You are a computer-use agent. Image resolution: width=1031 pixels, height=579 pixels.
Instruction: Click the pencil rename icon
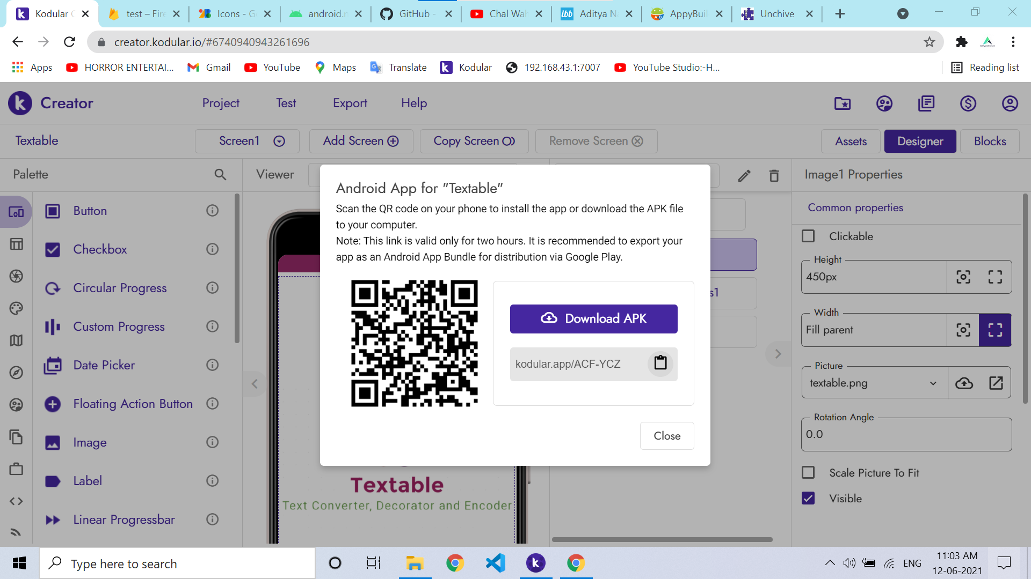744,175
